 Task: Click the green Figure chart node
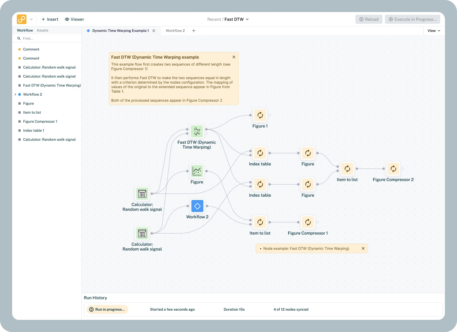click(x=197, y=171)
